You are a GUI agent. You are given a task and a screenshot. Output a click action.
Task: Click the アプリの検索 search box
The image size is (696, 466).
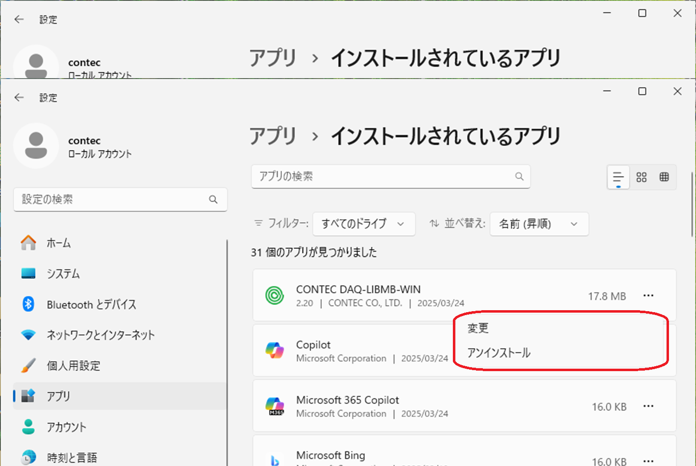tap(390, 176)
